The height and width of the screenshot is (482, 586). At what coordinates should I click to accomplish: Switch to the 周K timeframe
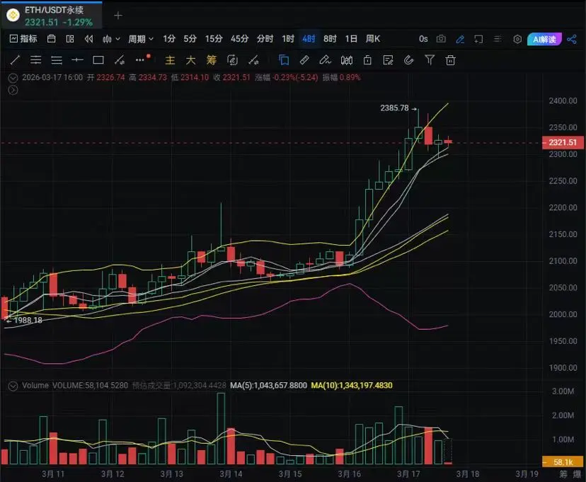[372, 38]
